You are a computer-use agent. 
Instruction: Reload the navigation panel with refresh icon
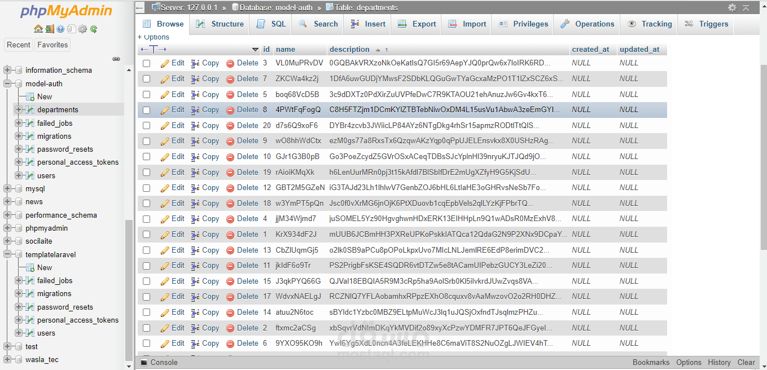(94, 28)
